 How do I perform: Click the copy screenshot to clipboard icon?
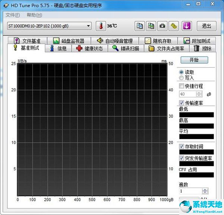coord(151,26)
